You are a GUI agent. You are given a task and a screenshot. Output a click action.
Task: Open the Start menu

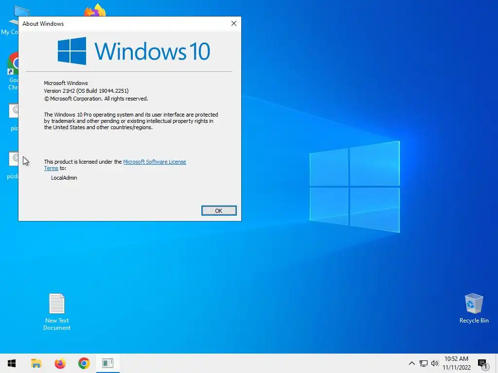[12, 363]
